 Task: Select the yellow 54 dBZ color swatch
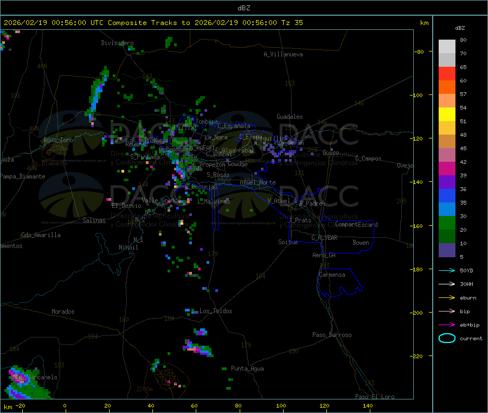(x=447, y=115)
